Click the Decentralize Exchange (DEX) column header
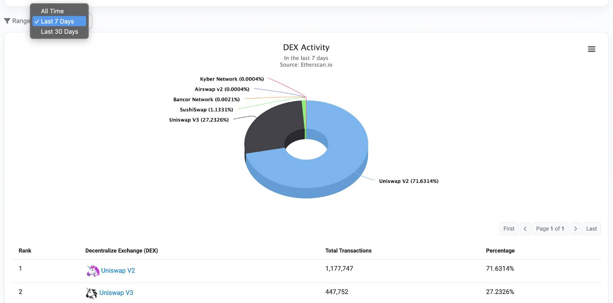The width and height of the screenshot is (613, 303). tap(121, 251)
